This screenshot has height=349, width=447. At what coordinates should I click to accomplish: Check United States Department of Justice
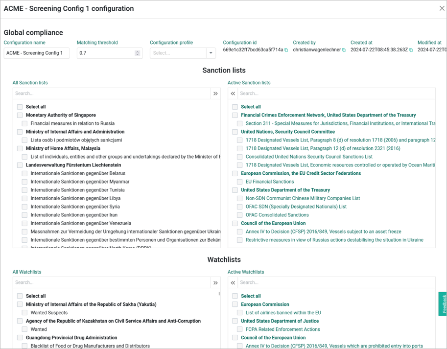(235, 321)
